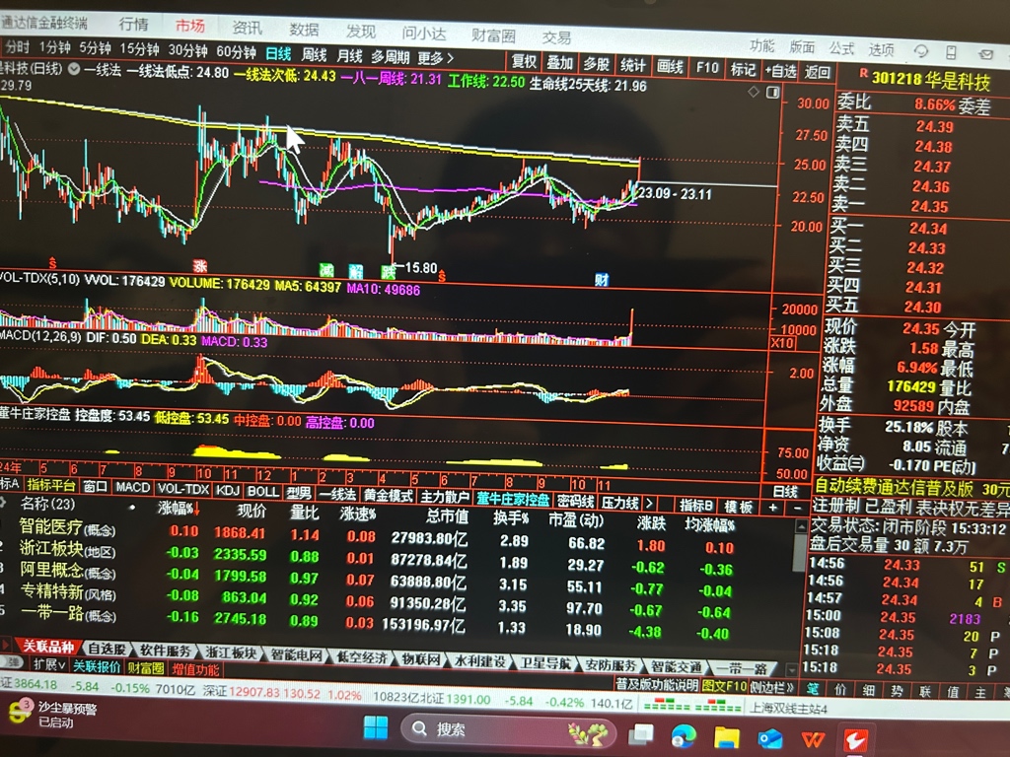Select the KDJ indicator
Screen dimensions: 1010x757
pyautogui.click(x=228, y=490)
